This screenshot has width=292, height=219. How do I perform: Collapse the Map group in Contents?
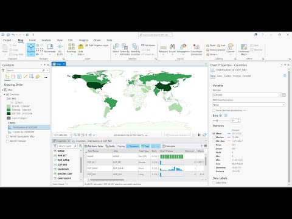point(2,90)
